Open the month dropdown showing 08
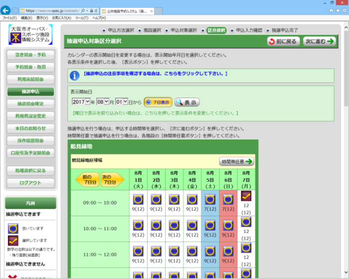The image size is (349, 279). 103,102
